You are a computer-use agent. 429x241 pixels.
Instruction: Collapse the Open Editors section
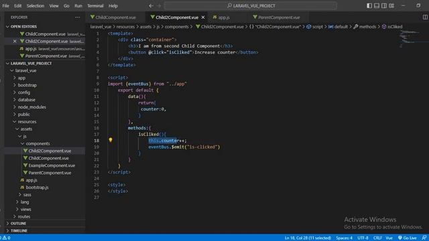23,27
